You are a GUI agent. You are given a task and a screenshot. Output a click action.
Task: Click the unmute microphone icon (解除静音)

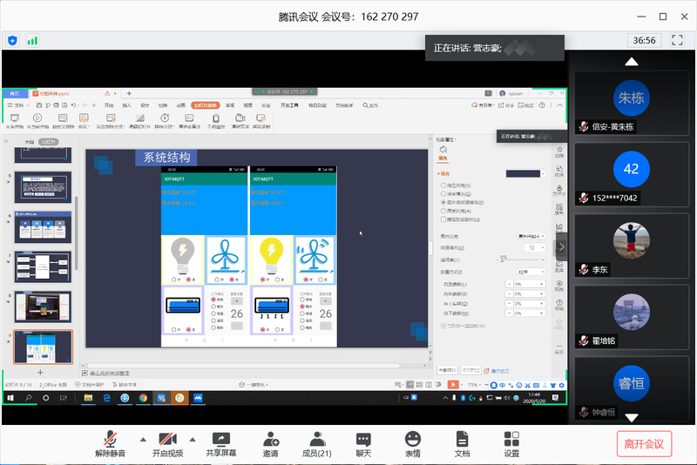tap(111, 443)
